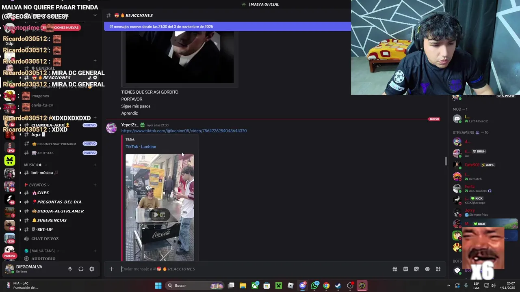Image resolution: width=520 pixels, height=292 pixels.
Task: Edit REACCIONES channel with its gear icon
Action: 95,77
